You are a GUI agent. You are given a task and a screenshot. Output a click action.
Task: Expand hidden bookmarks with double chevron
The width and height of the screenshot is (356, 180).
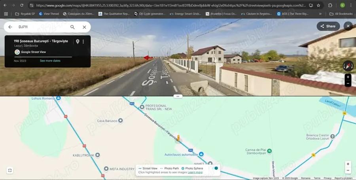point(320,14)
